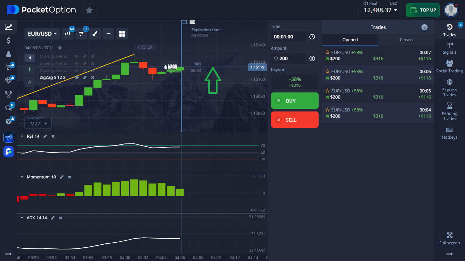Open the Finance dollar section in sidebar

click(9, 40)
